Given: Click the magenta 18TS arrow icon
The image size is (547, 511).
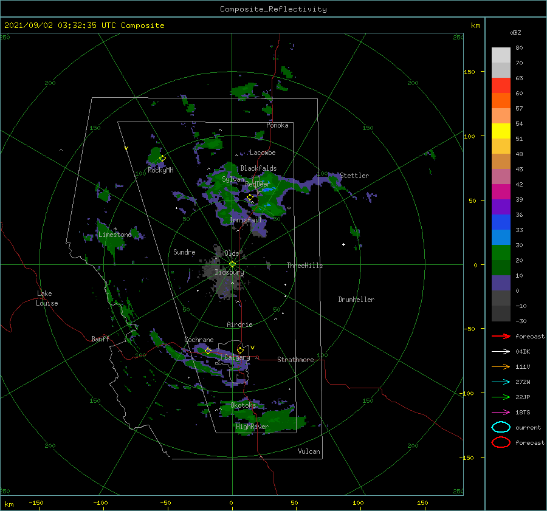Looking at the screenshot, I should point(501,413).
